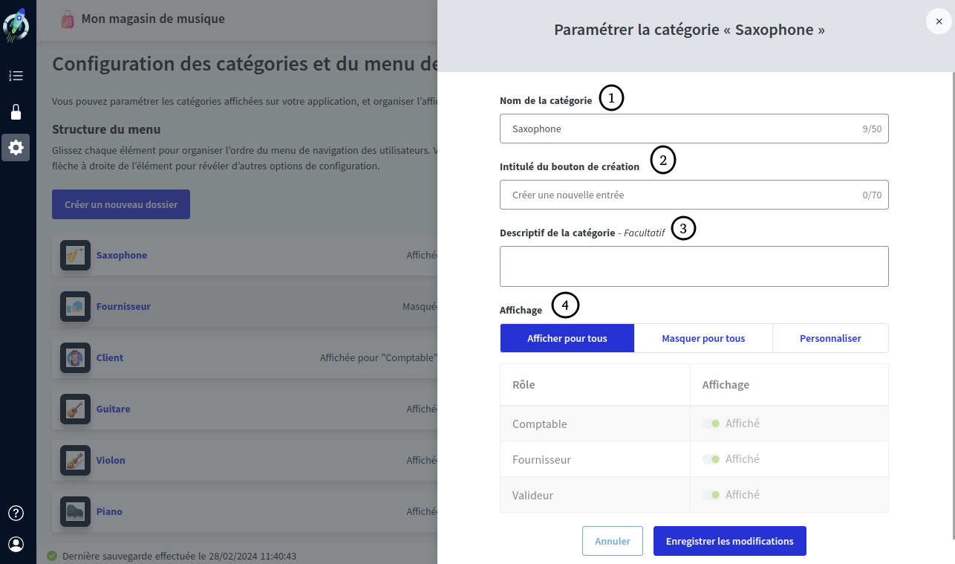Toggle the Affiché switch for Fournisseur
Image resolution: width=955 pixels, height=564 pixels.
coord(712,458)
